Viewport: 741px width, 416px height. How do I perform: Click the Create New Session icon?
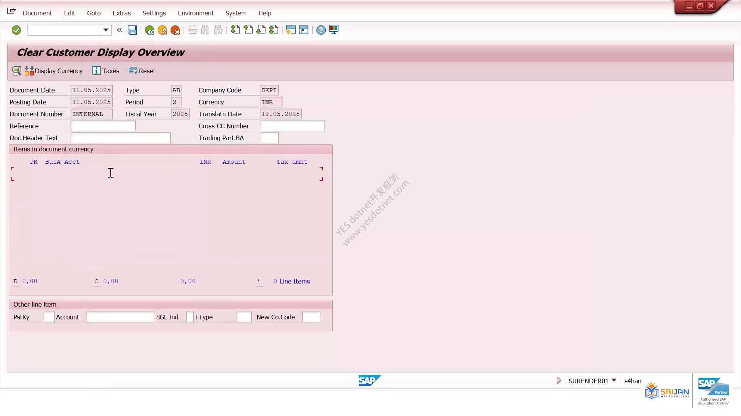tap(291, 30)
